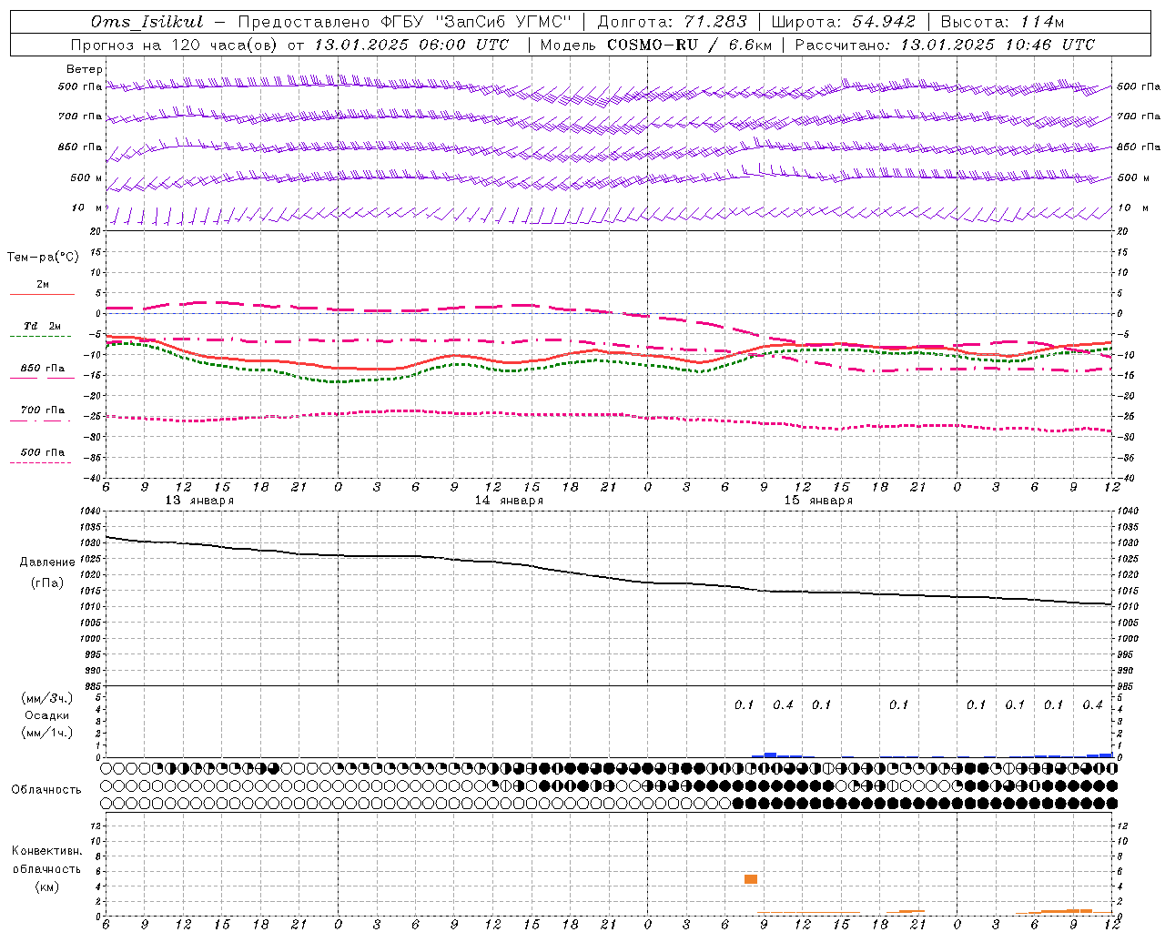This screenshot has height=932, width=1165.
Task: Click the tall orange convective cloud block
Action: click(751, 879)
